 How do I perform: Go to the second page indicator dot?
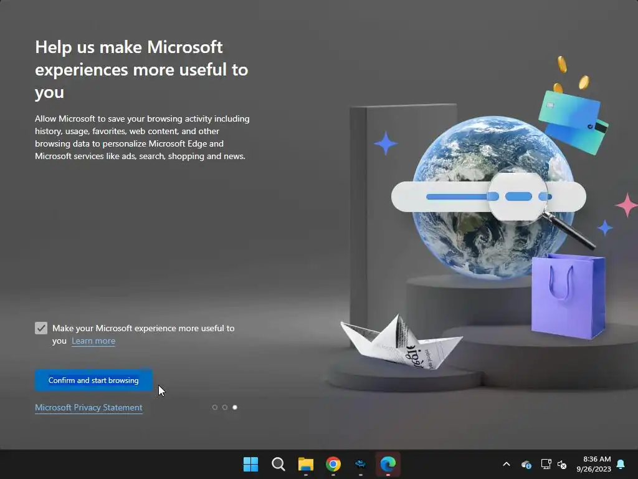click(x=224, y=407)
